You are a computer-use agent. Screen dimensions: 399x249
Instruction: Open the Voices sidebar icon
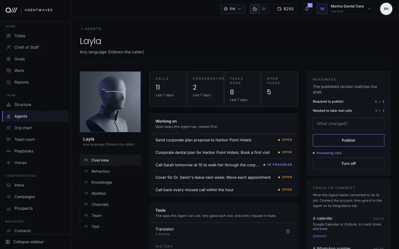click(x=9, y=163)
